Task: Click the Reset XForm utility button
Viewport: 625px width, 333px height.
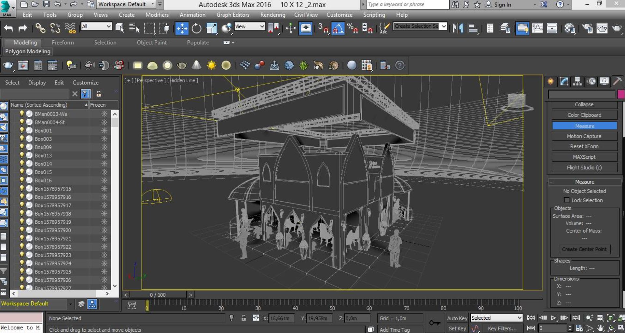Action: pyautogui.click(x=584, y=146)
